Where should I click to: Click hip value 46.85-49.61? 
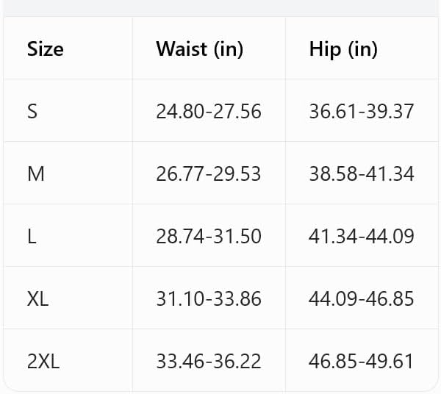point(362,361)
